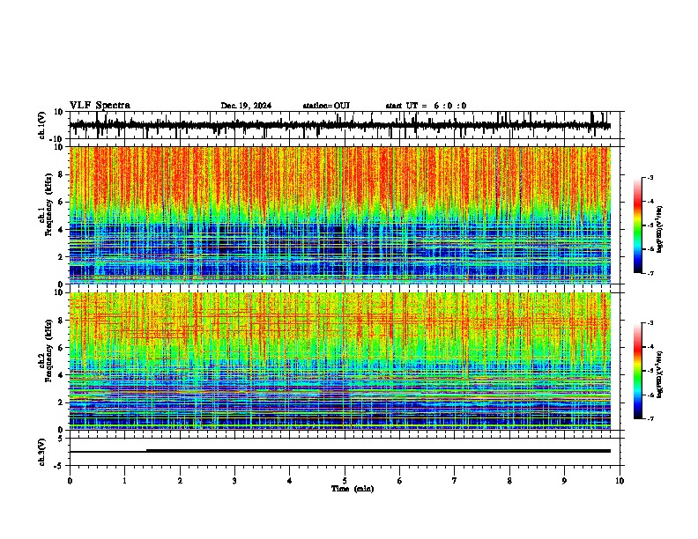This screenshot has width=698, height=539.
Task: Select the date text "Dec. 19, 2024"
Action: tap(246, 106)
